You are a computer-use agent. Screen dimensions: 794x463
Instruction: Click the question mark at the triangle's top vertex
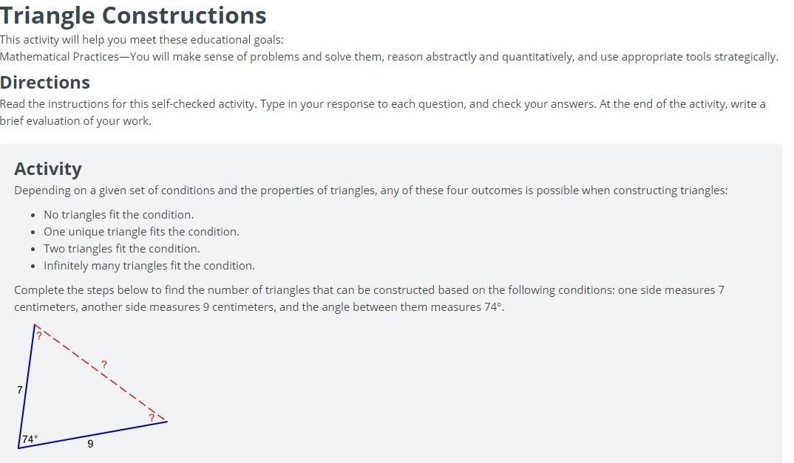[x=39, y=336]
